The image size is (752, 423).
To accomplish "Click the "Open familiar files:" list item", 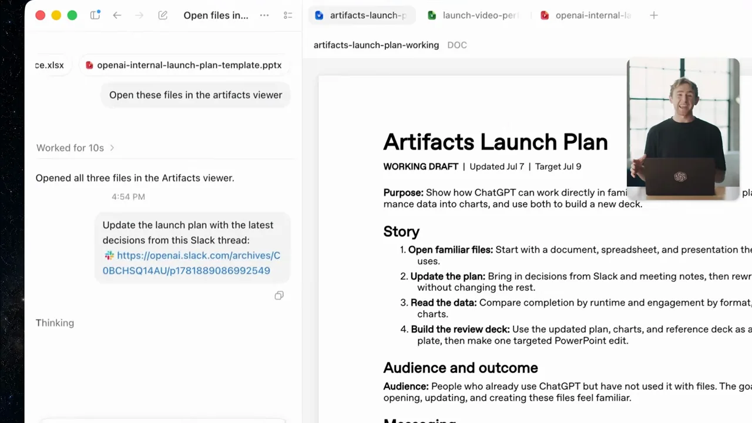I will click(x=451, y=250).
